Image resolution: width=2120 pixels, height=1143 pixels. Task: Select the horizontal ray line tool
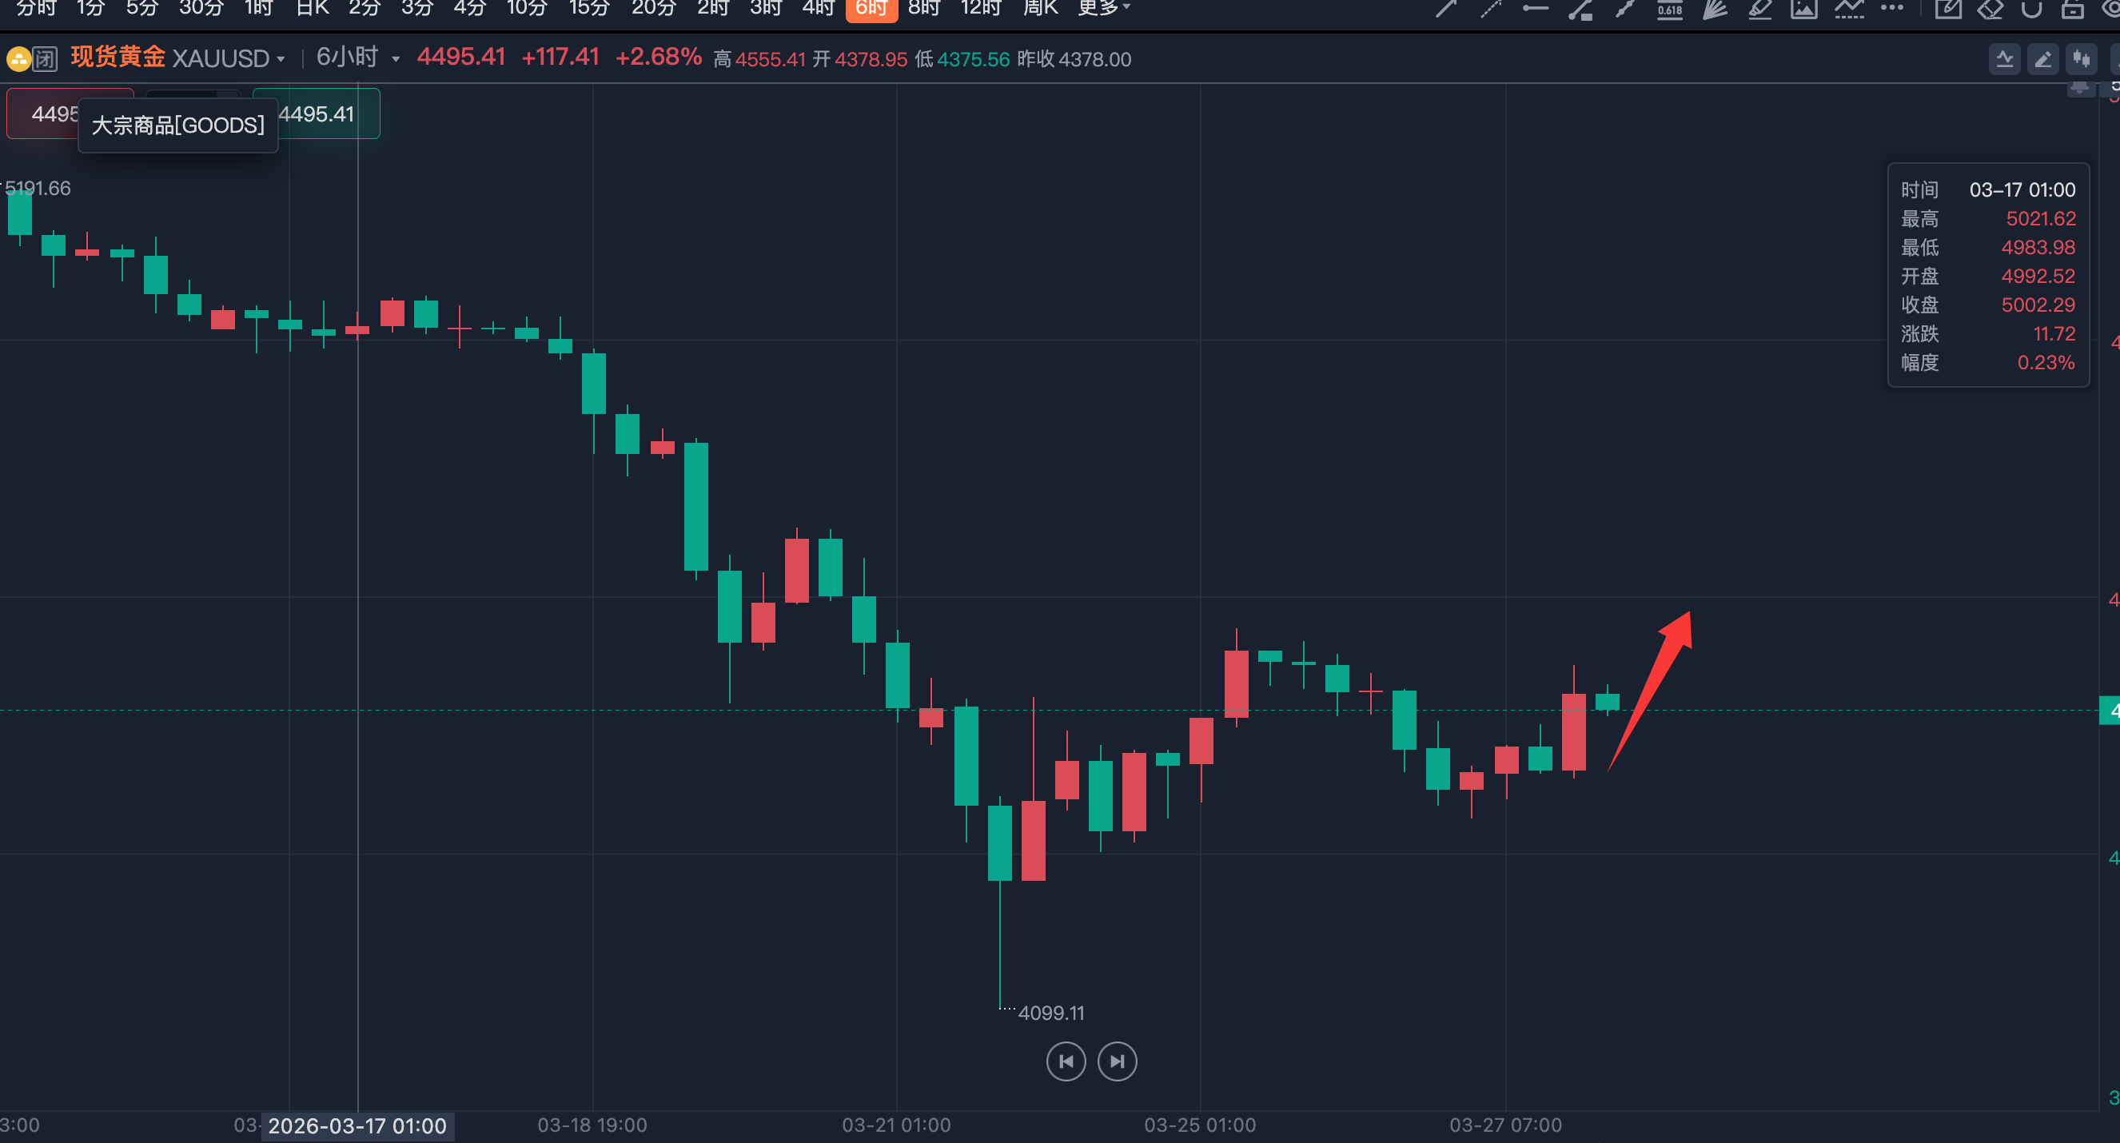(x=1536, y=9)
